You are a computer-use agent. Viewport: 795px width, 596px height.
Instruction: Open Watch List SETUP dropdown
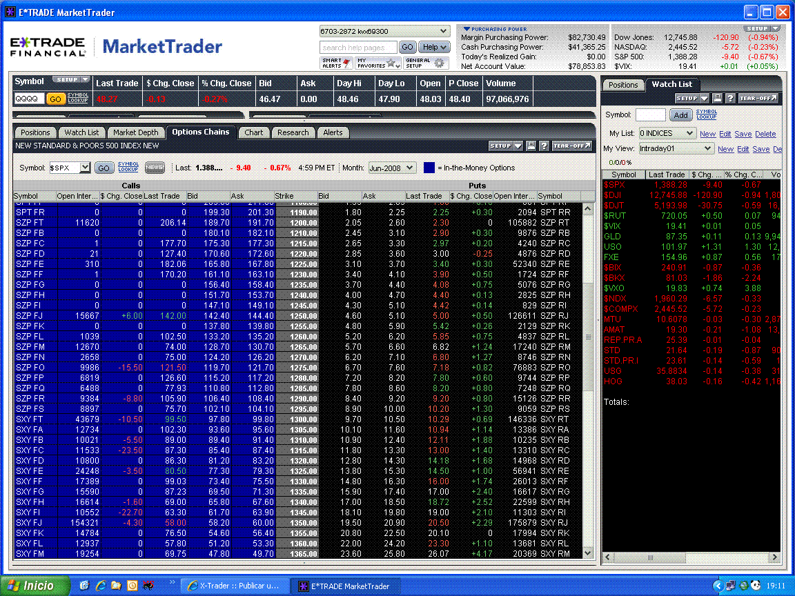691,99
